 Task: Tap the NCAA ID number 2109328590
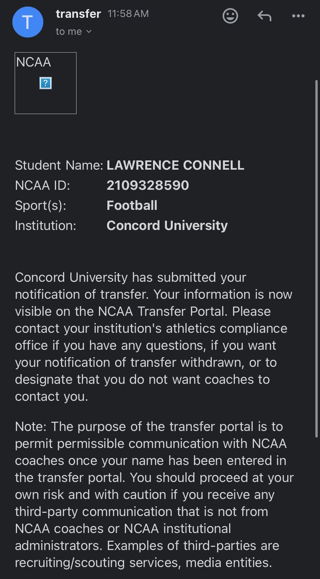click(148, 185)
